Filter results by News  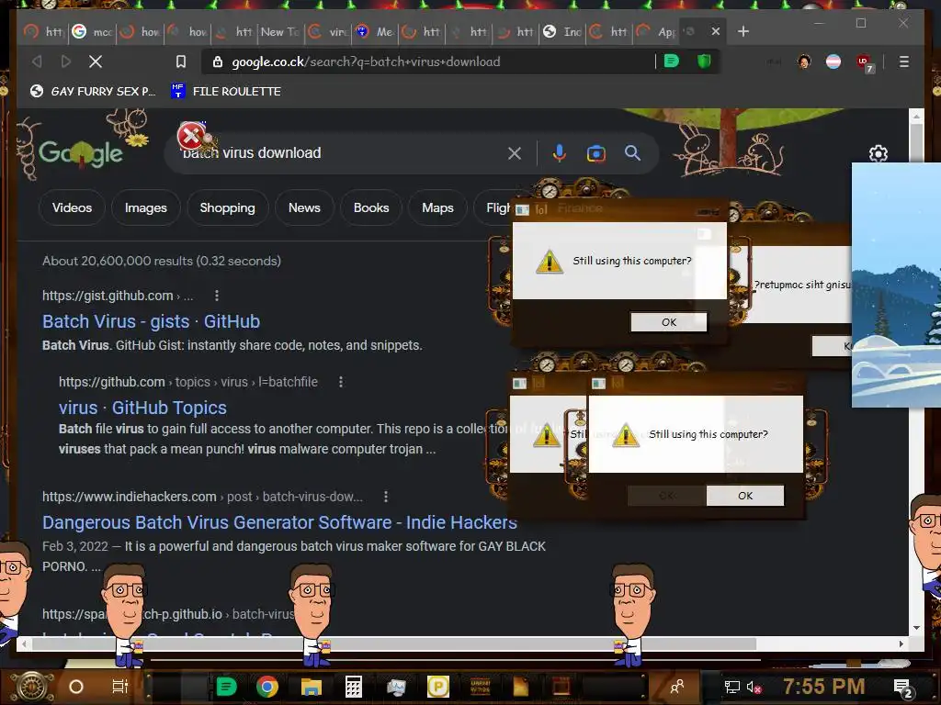coord(304,208)
